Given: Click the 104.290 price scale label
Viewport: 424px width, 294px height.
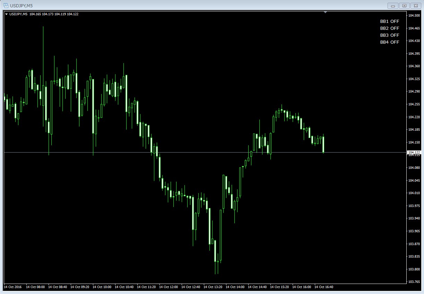Looking at the screenshot, I should click(x=414, y=92).
